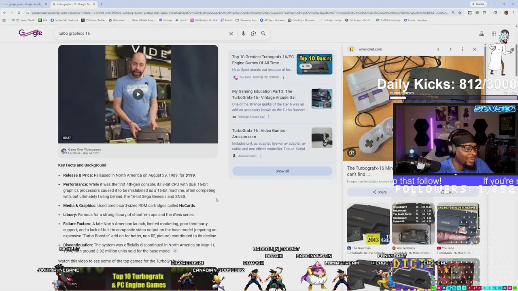This screenshot has width=518, height=291.
Task: Play the Game Over Videogames video
Action: [138, 94]
